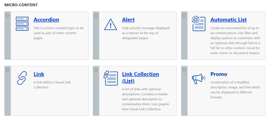This screenshot has width=272, height=120.
Task: Follow the Automatic List link
Action: 229,20
